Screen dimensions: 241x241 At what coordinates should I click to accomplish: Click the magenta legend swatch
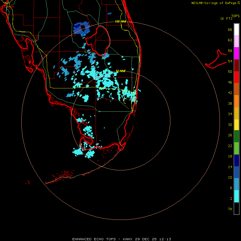point(236,53)
